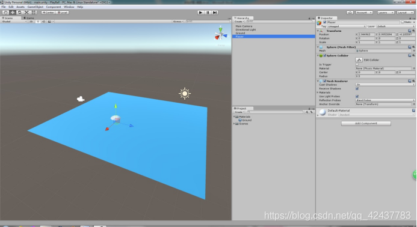The width and height of the screenshot is (417, 227).
Task: Toggle scene lighting icon in Scene toolbar
Action: [x=38, y=22]
